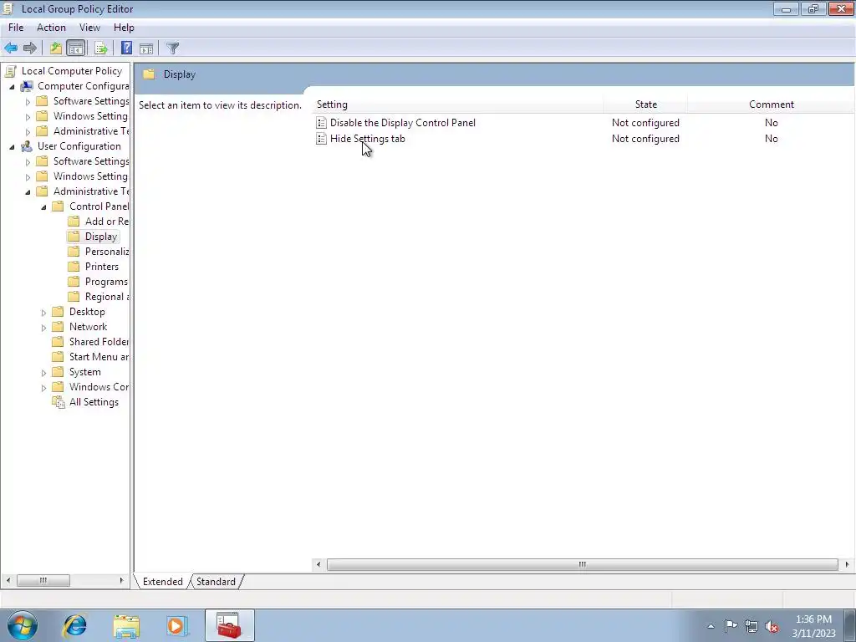Collapse Administrative Templates under User Configuration
The image size is (856, 642).
click(x=28, y=192)
